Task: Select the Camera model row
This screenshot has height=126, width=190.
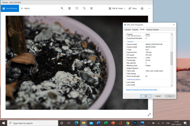Action: (148, 47)
